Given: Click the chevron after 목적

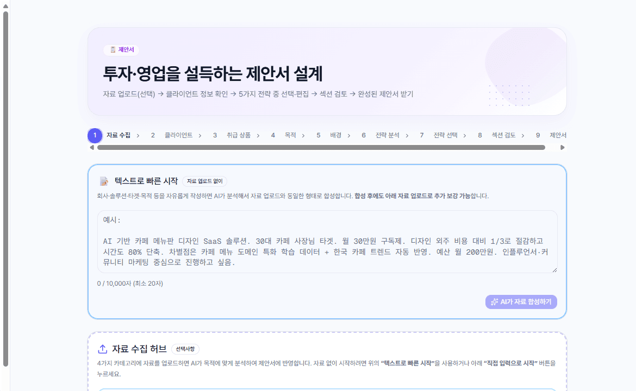Looking at the screenshot, I should [303, 136].
